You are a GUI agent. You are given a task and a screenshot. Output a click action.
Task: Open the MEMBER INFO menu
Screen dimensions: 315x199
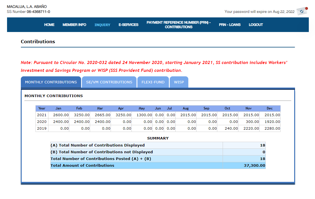point(74,25)
